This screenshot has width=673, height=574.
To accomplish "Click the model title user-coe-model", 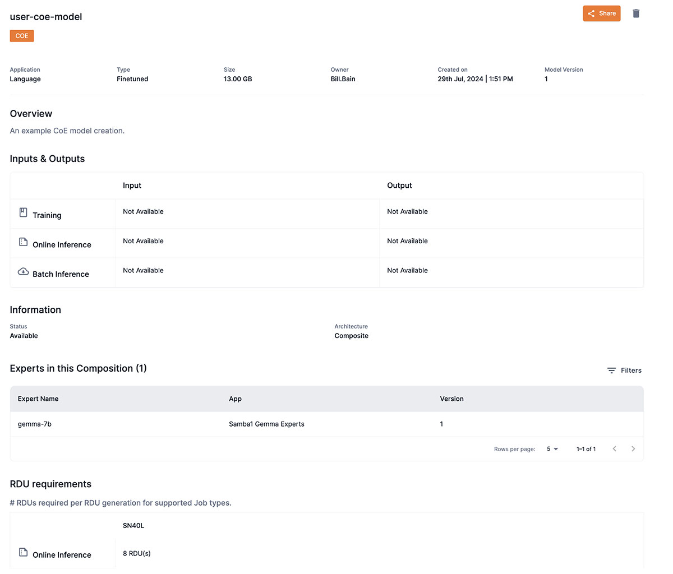I will tap(45, 17).
